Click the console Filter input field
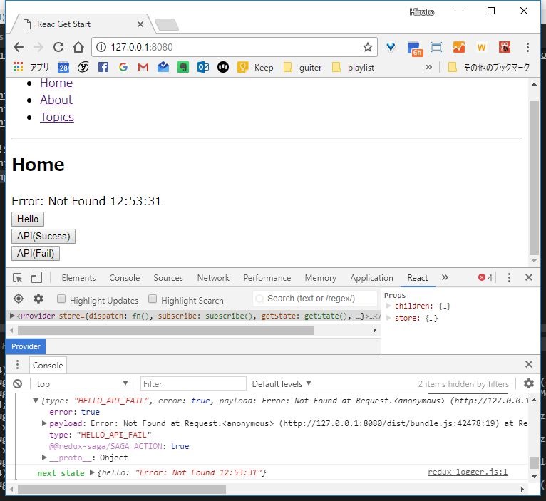The image size is (546, 501). point(192,383)
